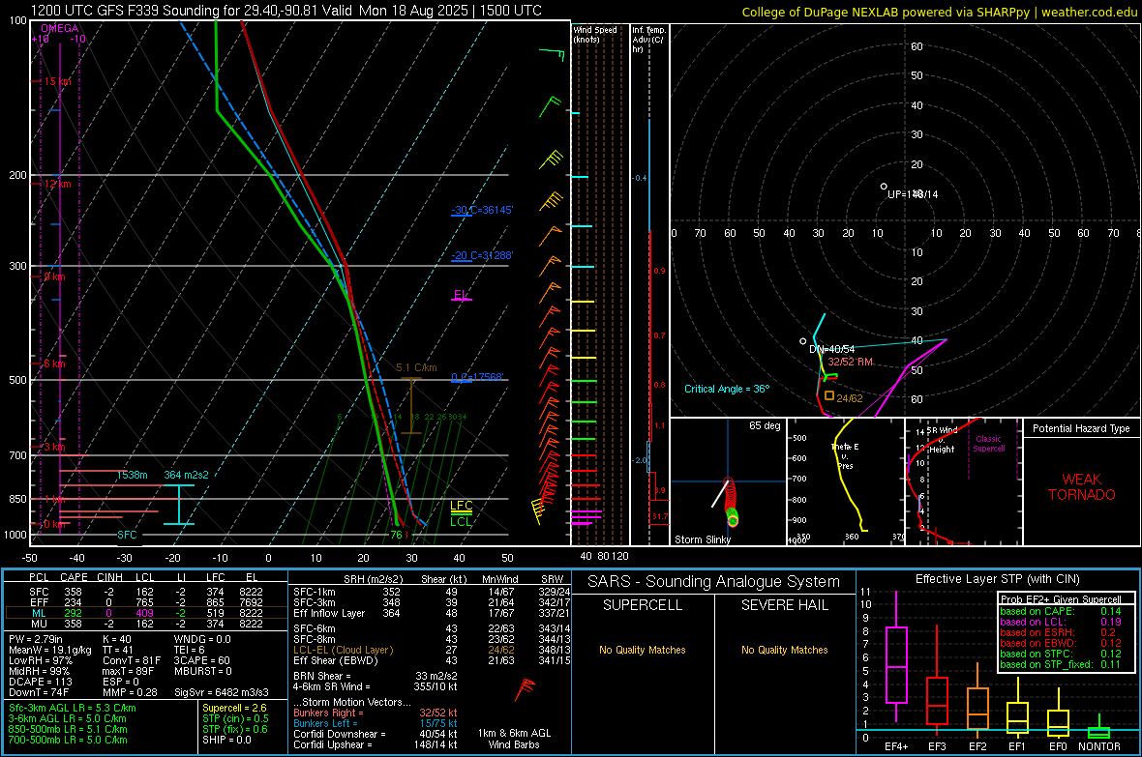Click the DCAPE = 113 value
The image size is (1142, 757).
(40, 682)
